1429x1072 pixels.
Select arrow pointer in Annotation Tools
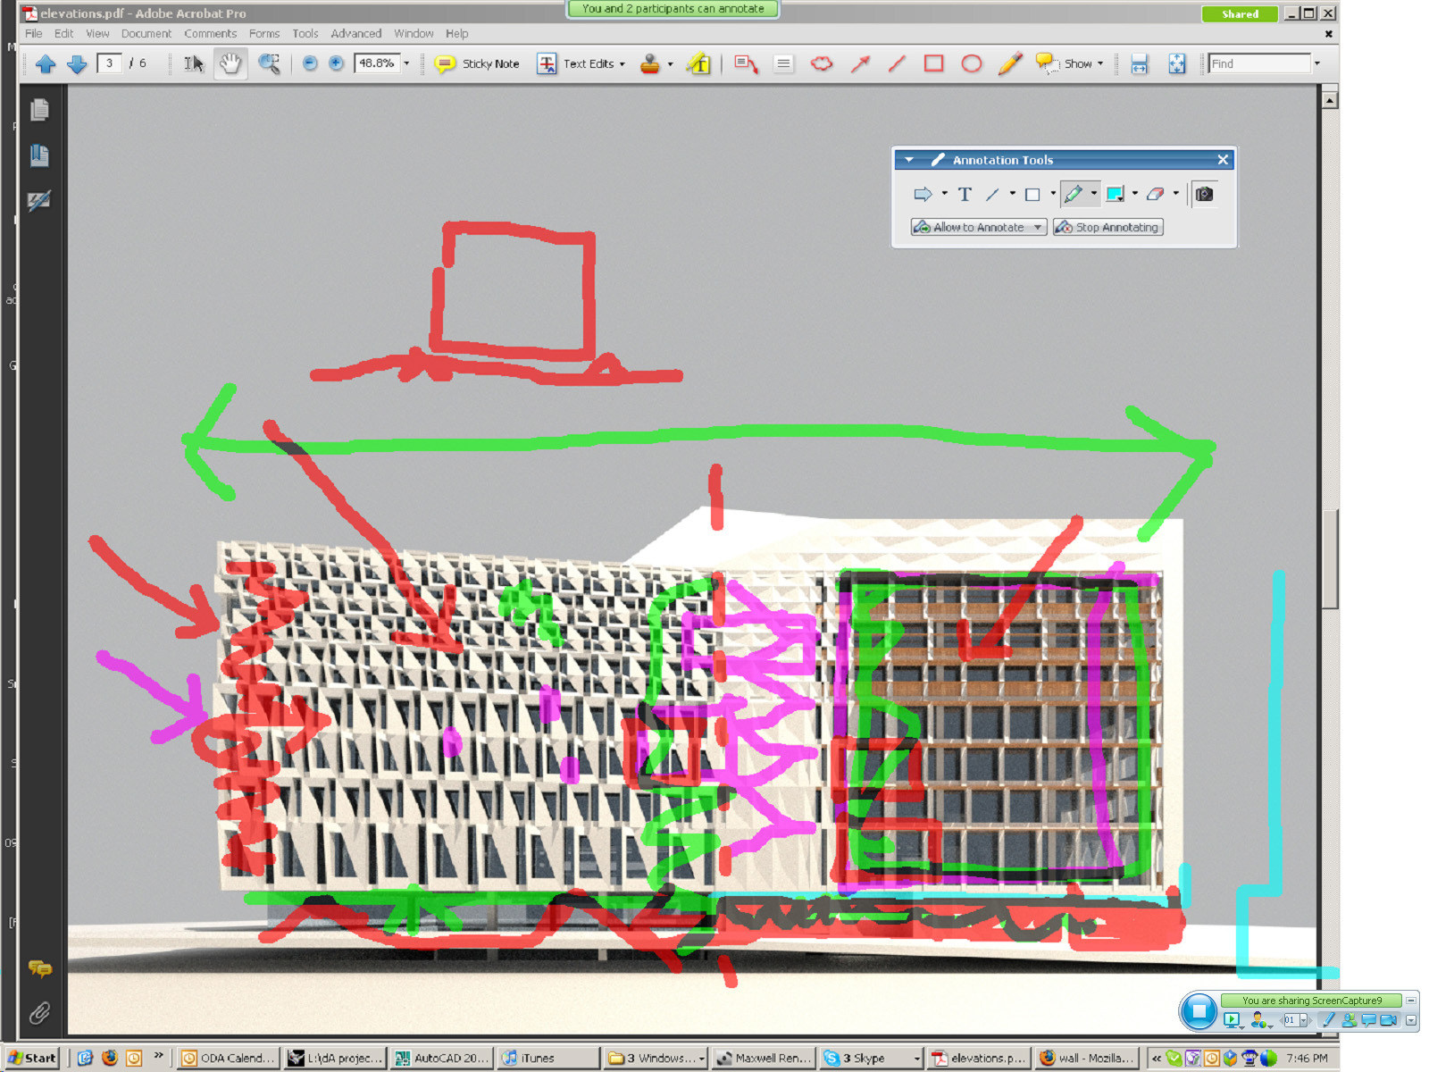(x=923, y=194)
